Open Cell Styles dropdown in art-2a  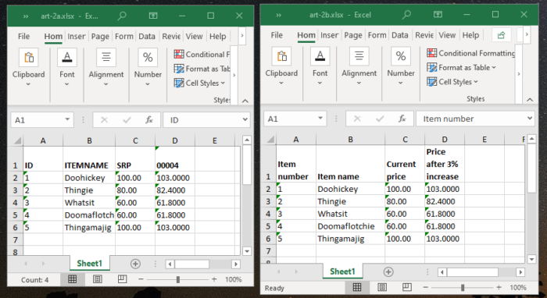click(200, 83)
